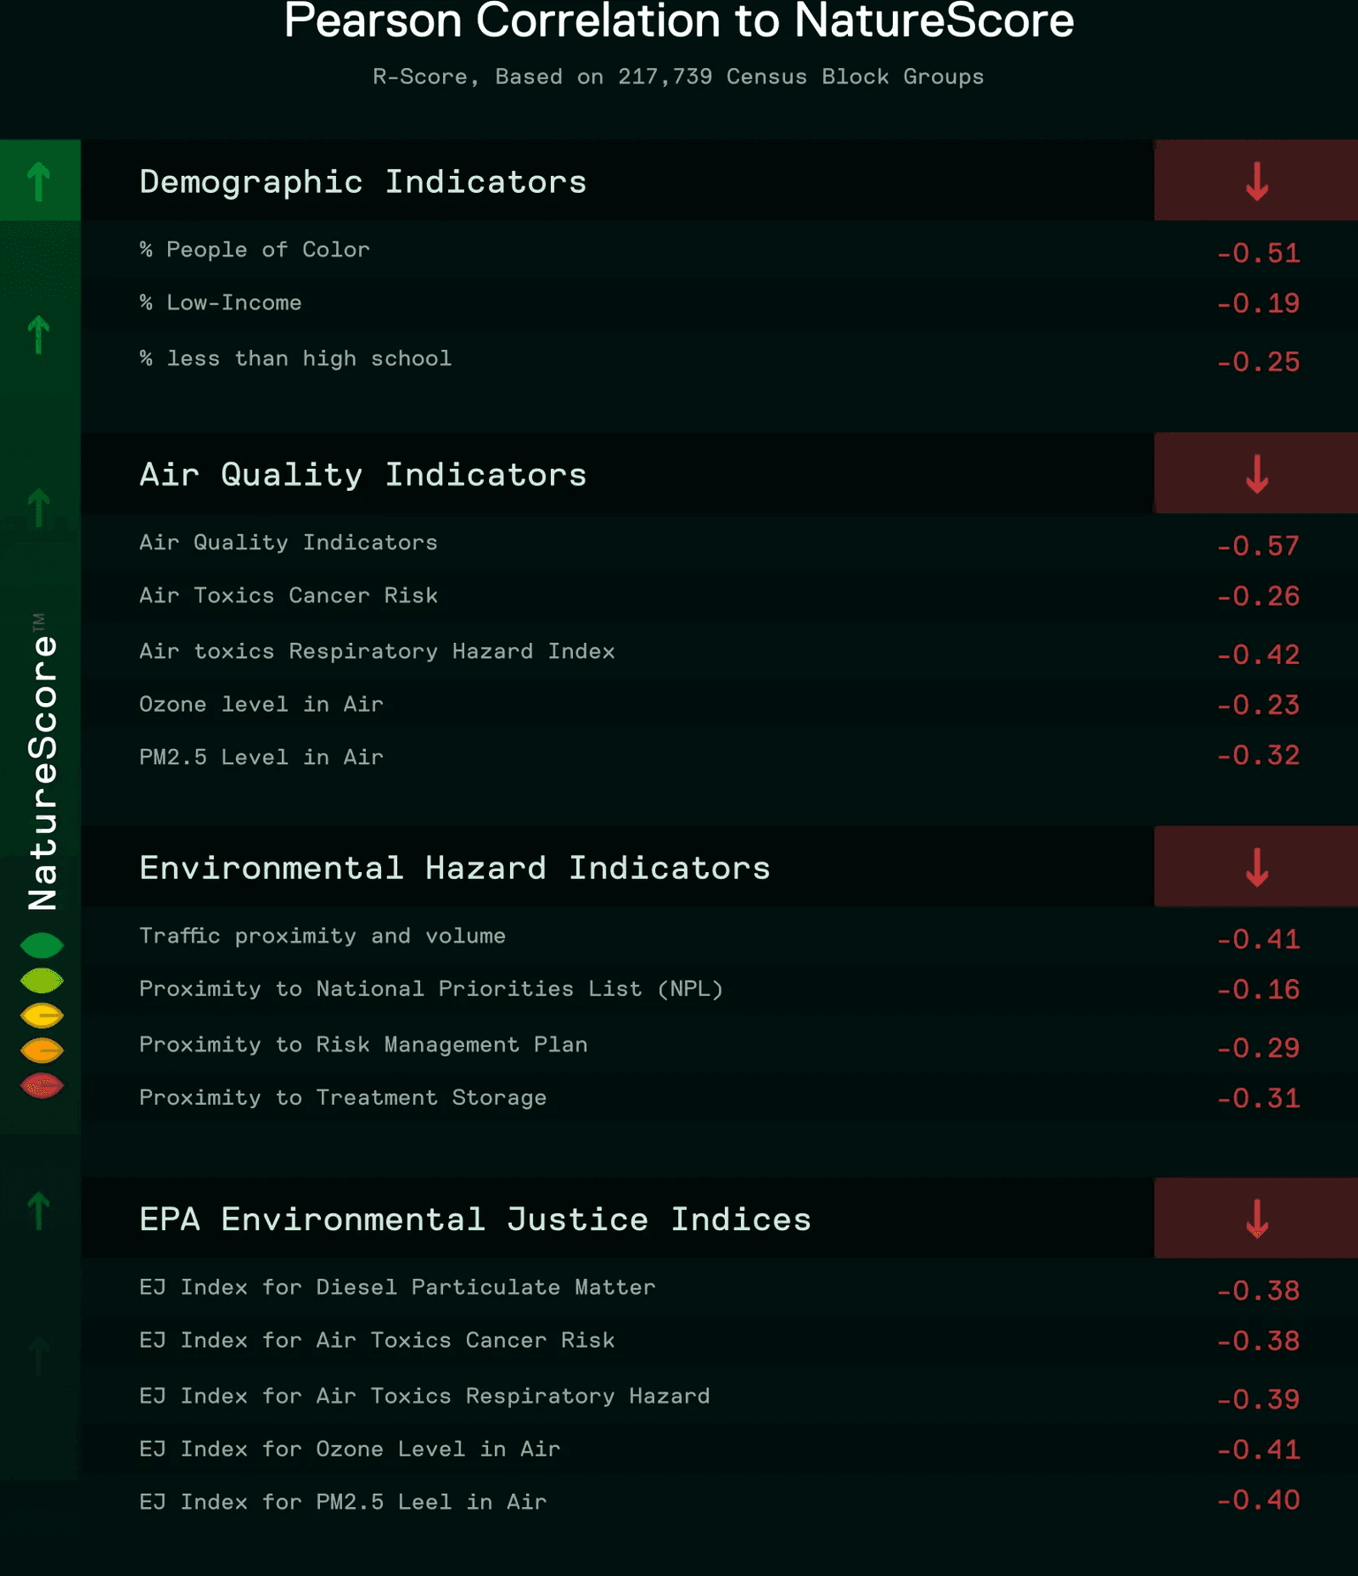The image size is (1358, 1576).
Task: Click EJ Index for Air Toxics Cancer Risk
Action: [377, 1340]
